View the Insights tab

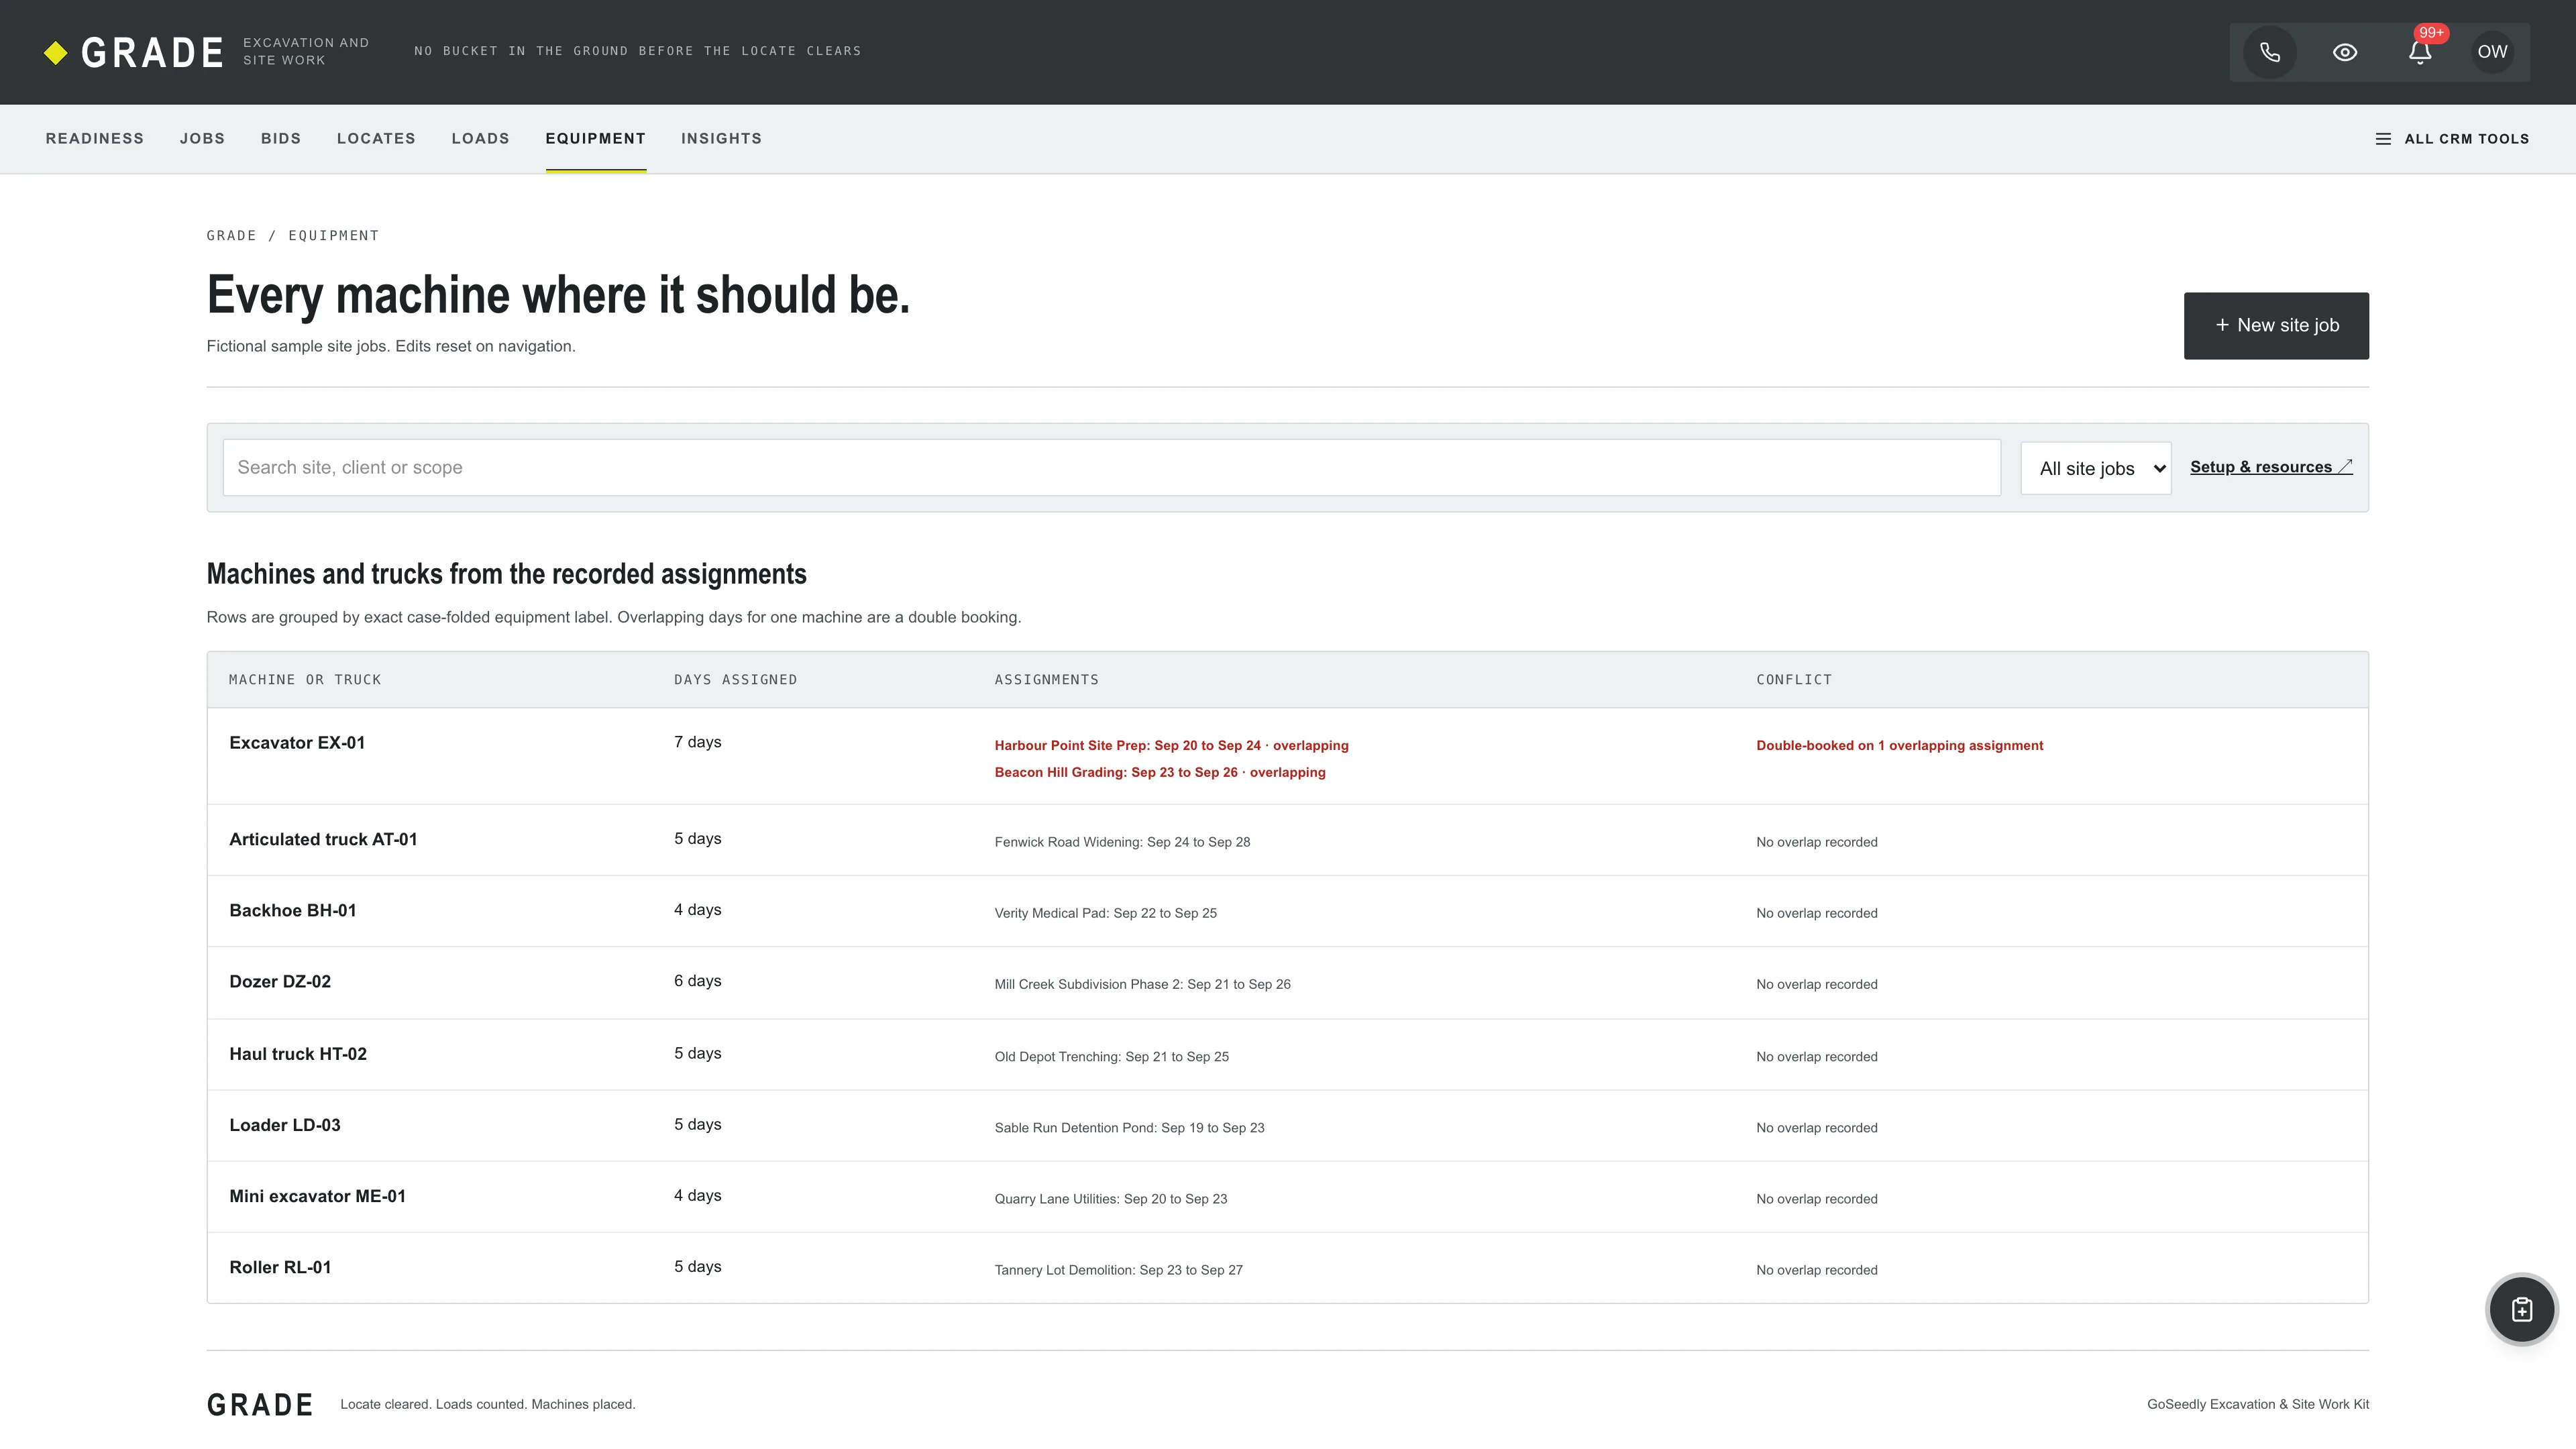point(722,139)
